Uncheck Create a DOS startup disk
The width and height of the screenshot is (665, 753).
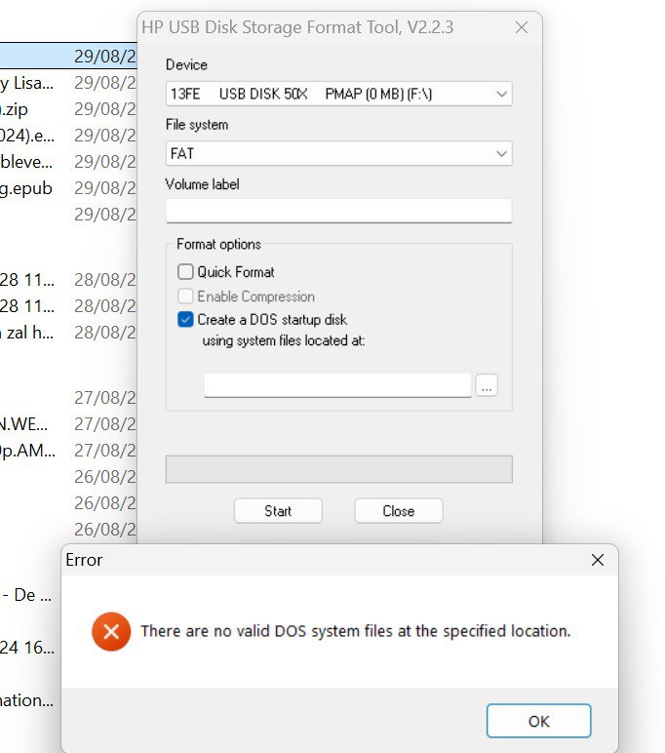point(185,319)
